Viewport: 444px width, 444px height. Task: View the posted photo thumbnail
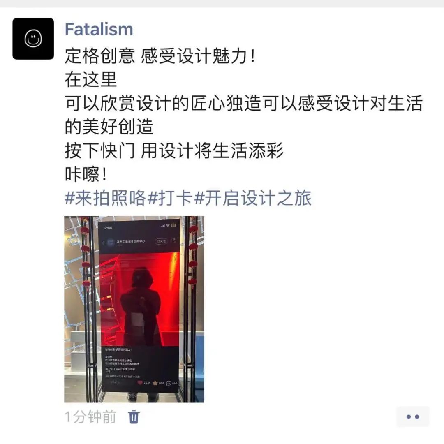pyautogui.click(x=134, y=309)
